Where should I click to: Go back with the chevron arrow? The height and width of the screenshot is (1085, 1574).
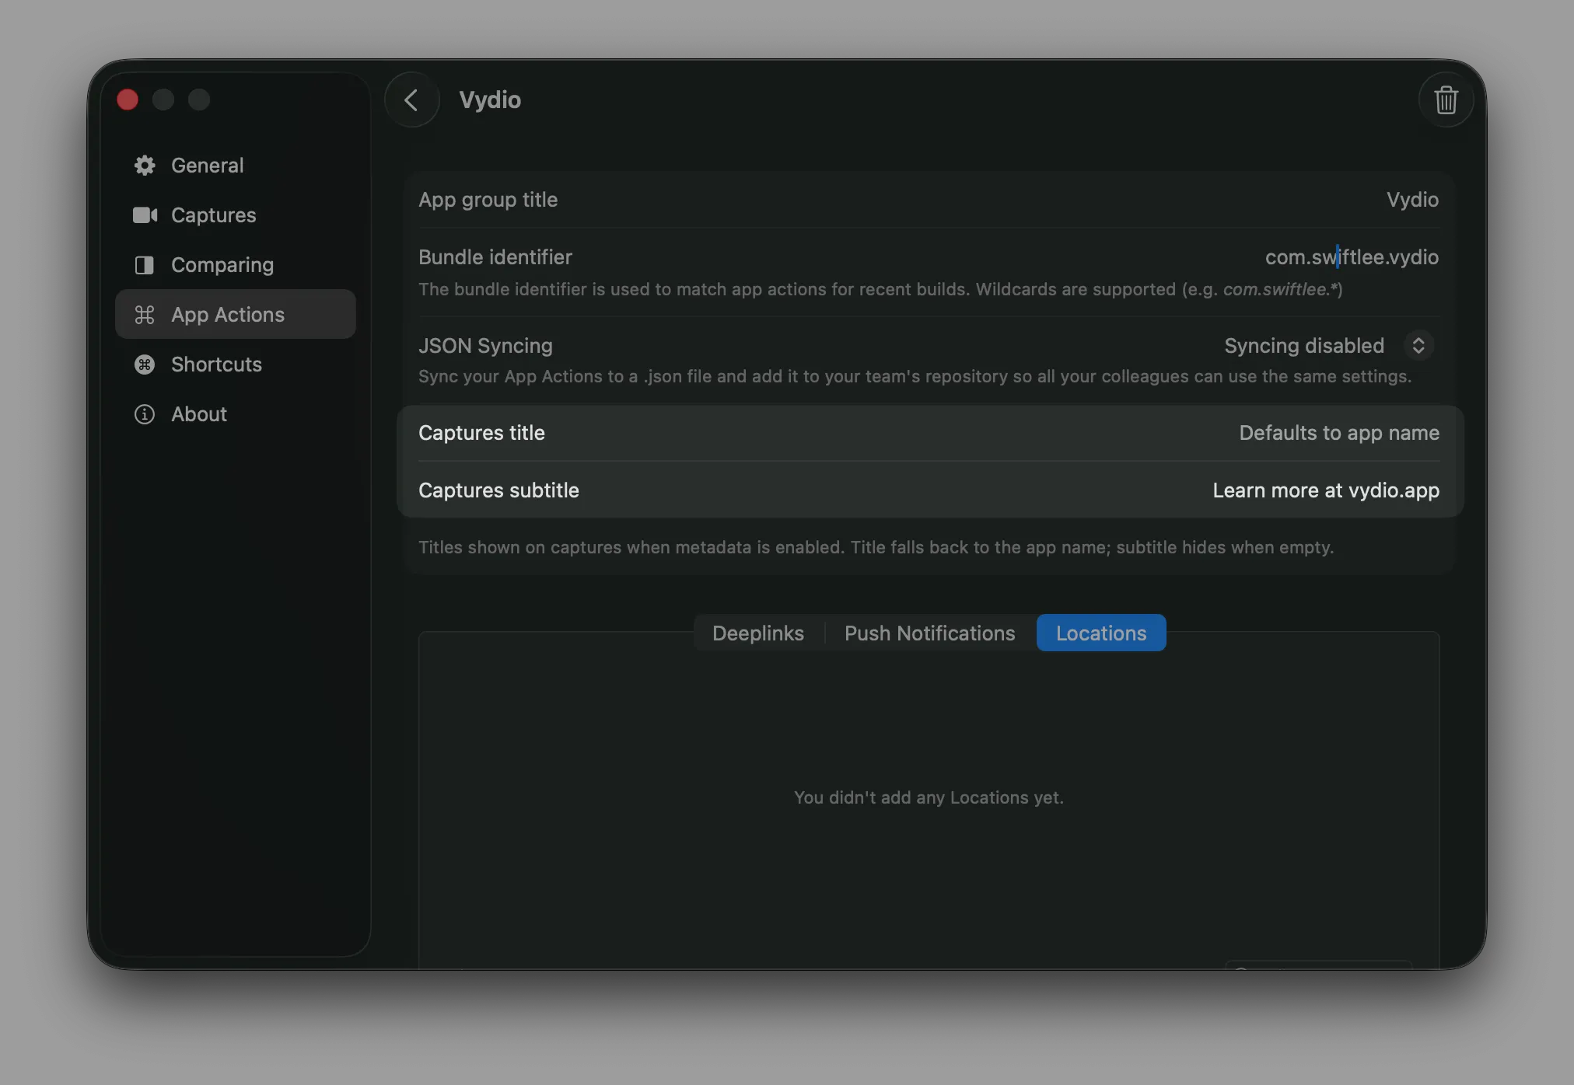(x=411, y=99)
